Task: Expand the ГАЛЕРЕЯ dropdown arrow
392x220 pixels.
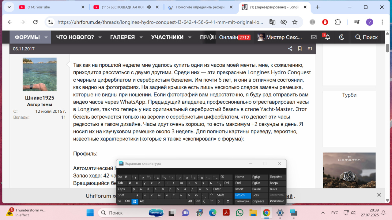Action: [x=141, y=37]
